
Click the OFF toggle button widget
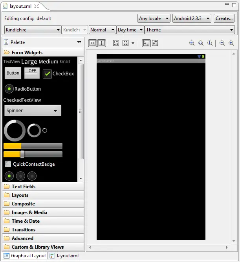pyautogui.click(x=32, y=73)
